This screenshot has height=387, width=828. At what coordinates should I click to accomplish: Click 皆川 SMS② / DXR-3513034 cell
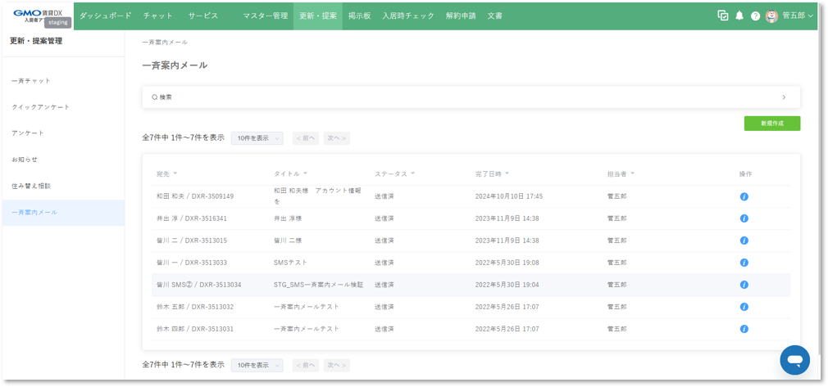point(199,285)
